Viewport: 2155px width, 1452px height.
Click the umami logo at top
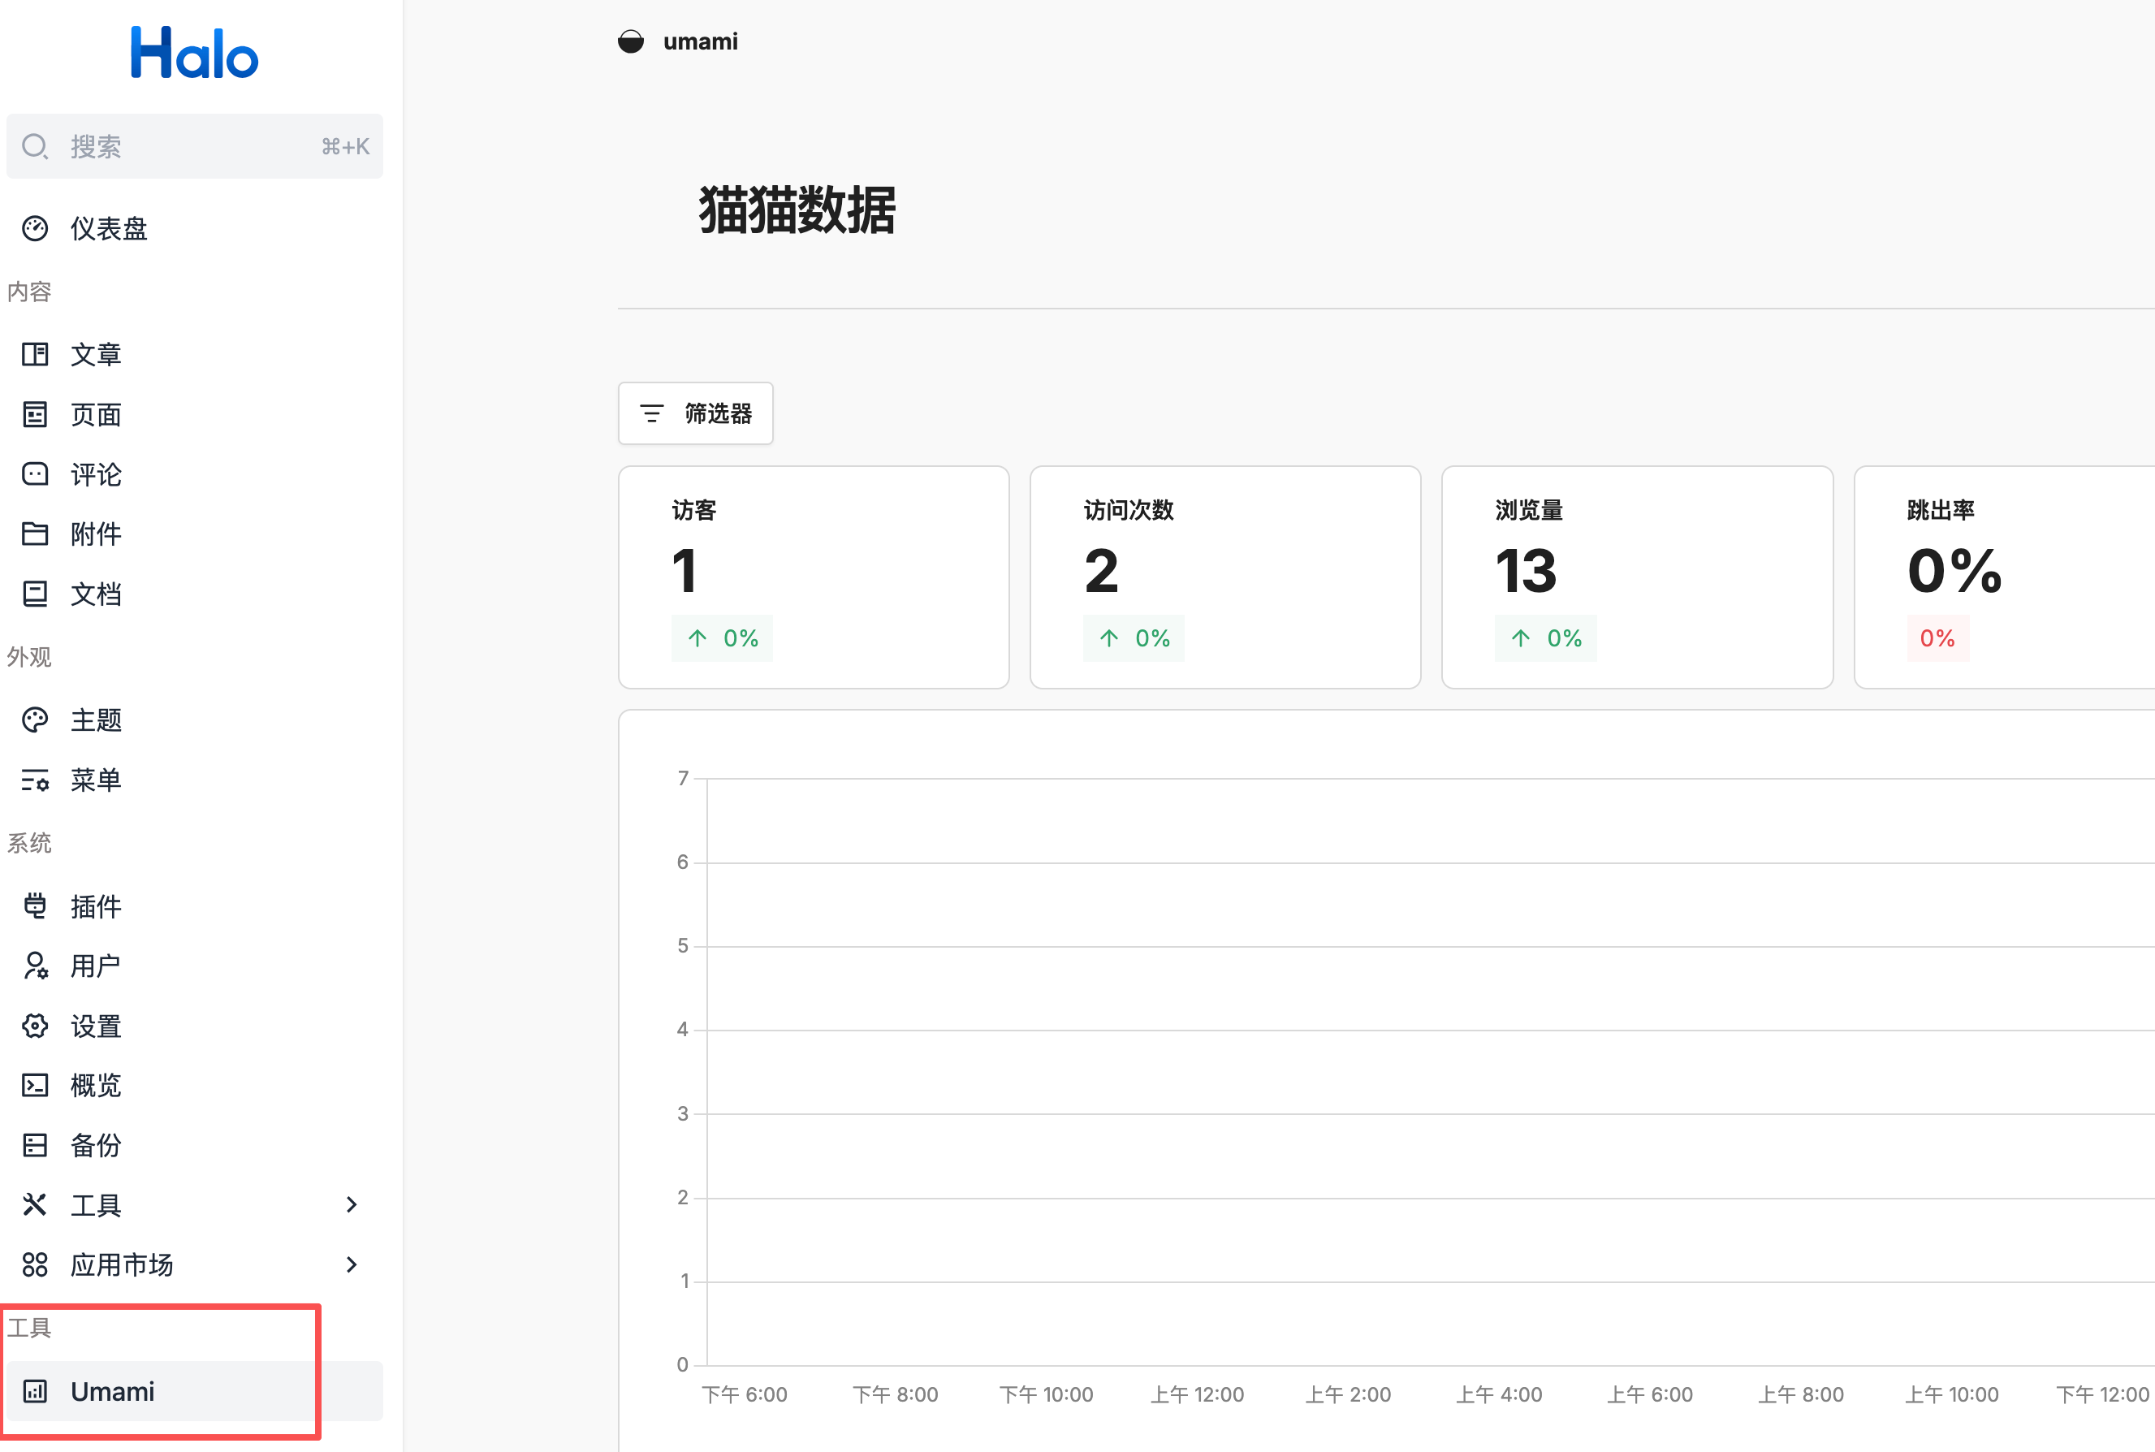point(630,41)
